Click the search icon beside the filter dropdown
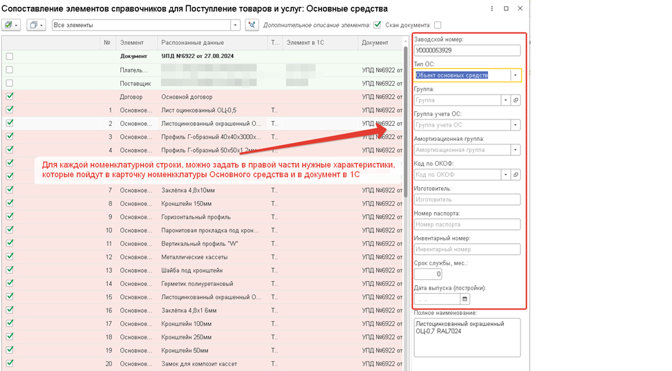This screenshot has height=371, width=672. tap(252, 25)
